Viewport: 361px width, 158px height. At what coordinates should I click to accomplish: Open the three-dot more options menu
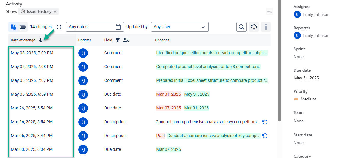pyautogui.click(x=266, y=27)
